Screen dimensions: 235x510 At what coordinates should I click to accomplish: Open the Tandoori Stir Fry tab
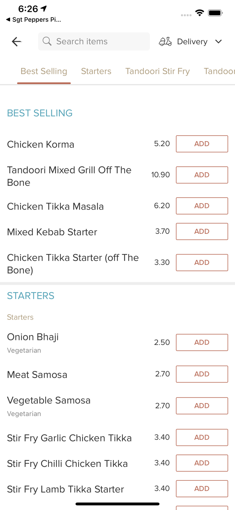[x=157, y=71]
